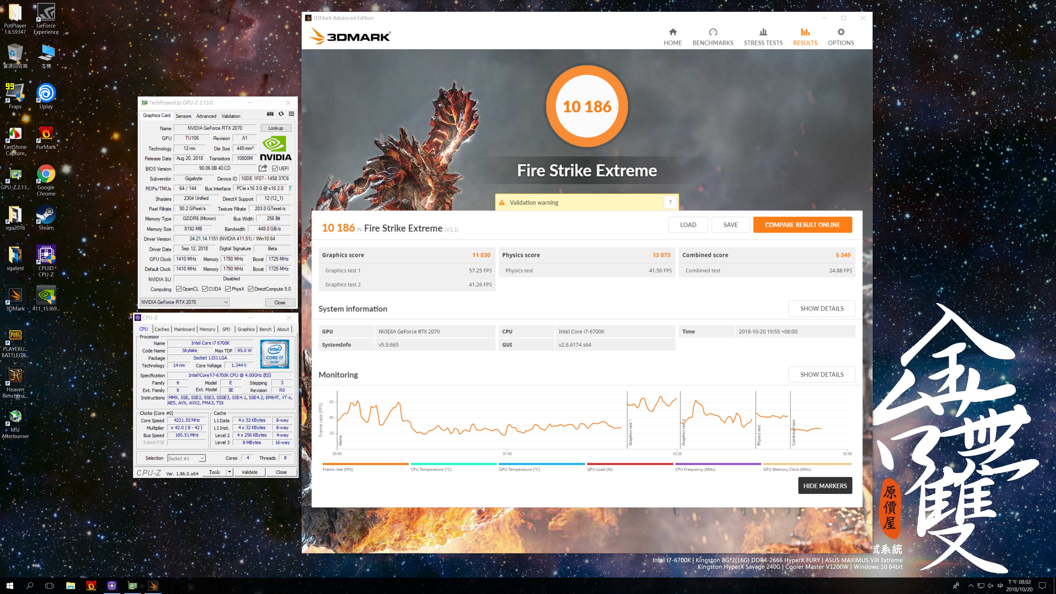Click Validation warning banner
Viewport: 1056px width, 594px height.
coord(587,202)
